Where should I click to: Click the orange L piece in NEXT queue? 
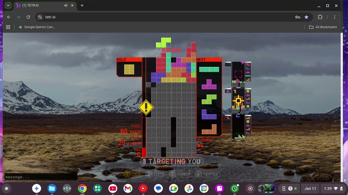pos(209,129)
